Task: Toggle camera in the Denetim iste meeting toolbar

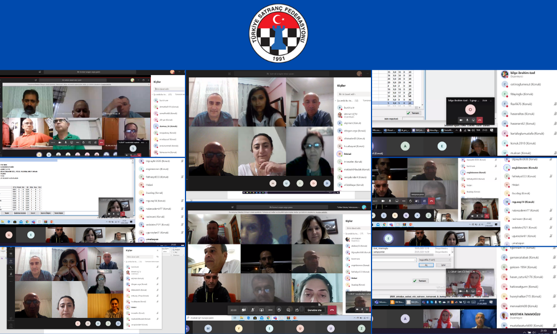Action: (x=244, y=310)
